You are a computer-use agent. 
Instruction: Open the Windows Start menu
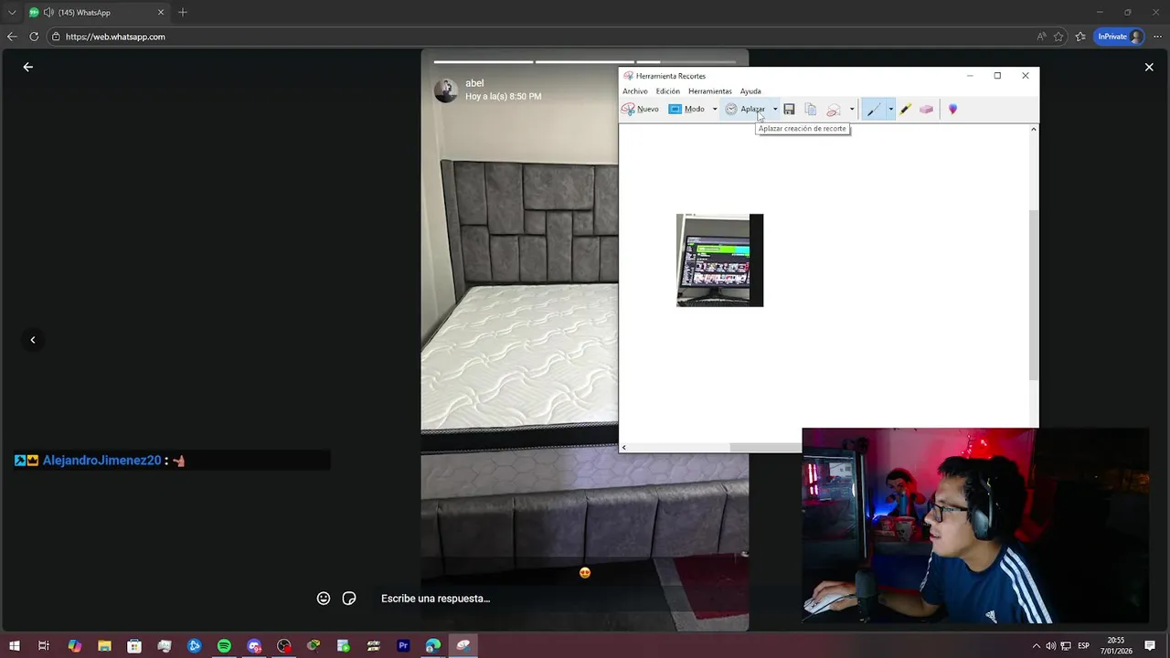(15, 645)
